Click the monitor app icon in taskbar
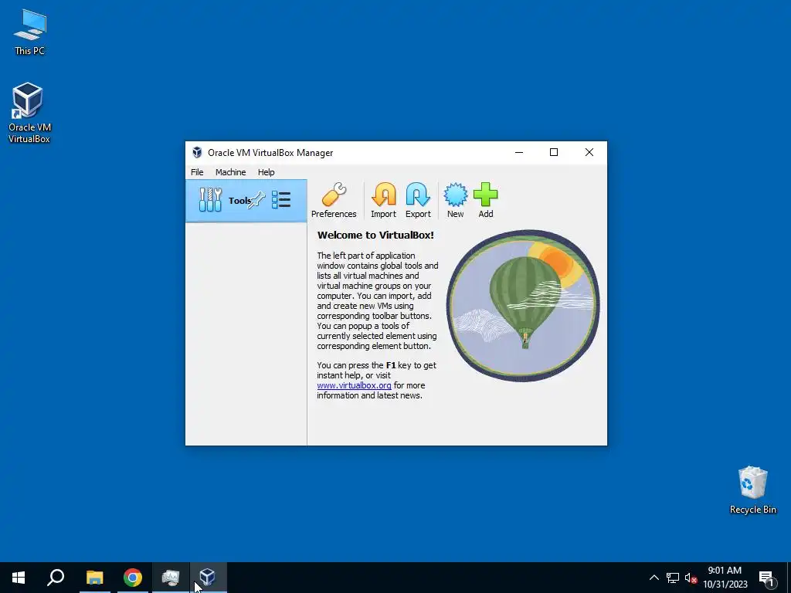The width and height of the screenshot is (791, 593). tap(171, 578)
